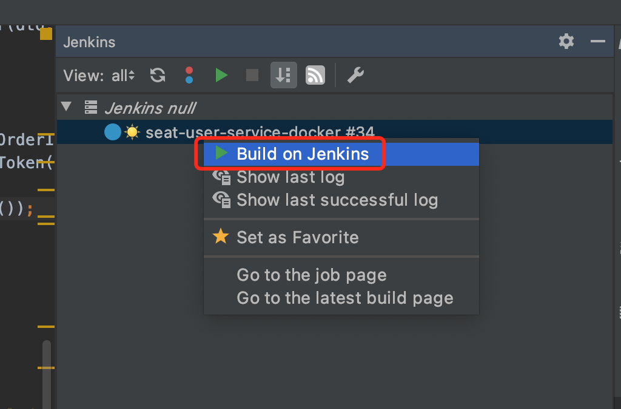Click the red and blue dots icon
The width and height of the screenshot is (621, 409).
click(x=189, y=75)
